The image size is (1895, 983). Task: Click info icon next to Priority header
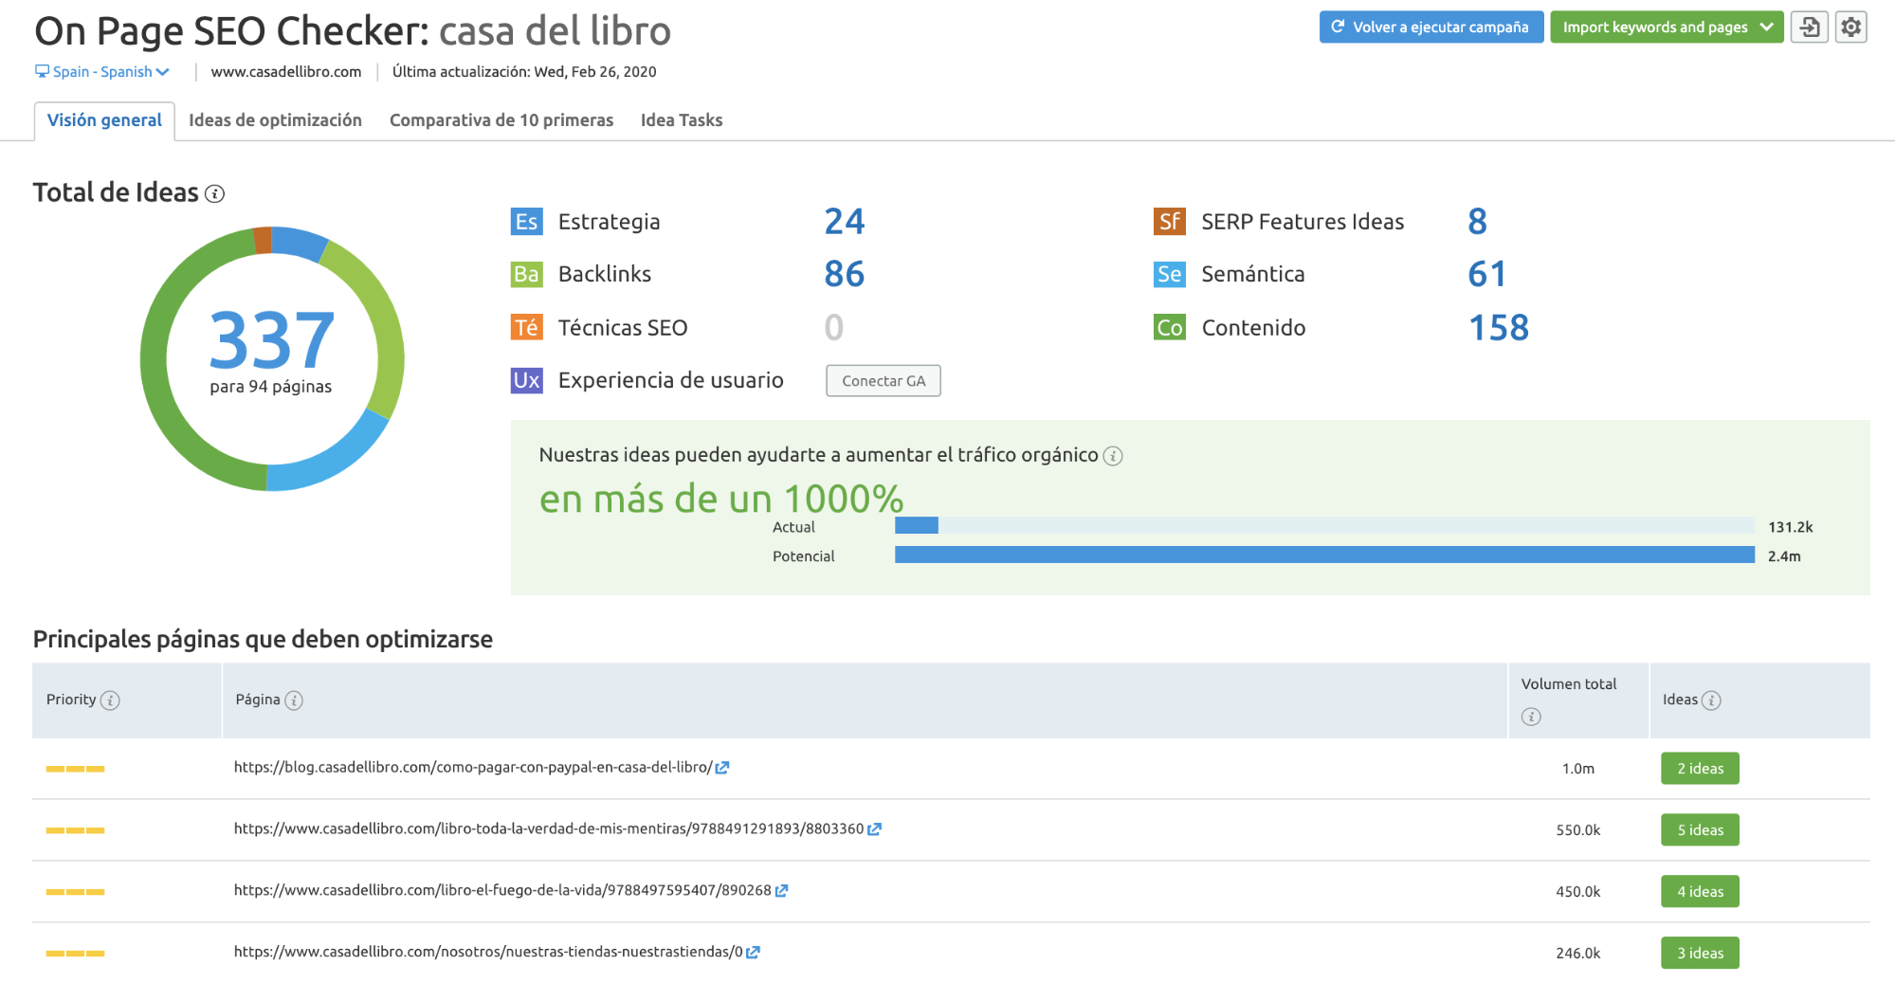110,701
